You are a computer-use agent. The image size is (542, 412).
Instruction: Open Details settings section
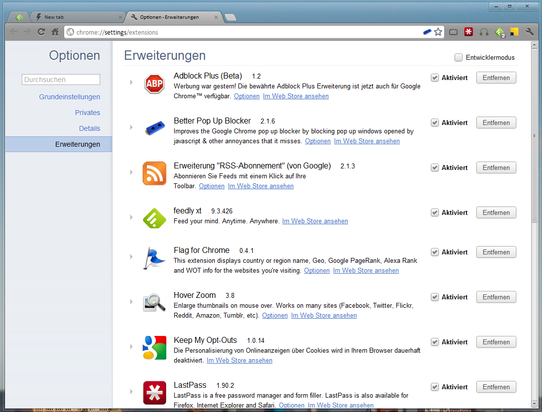[89, 128]
